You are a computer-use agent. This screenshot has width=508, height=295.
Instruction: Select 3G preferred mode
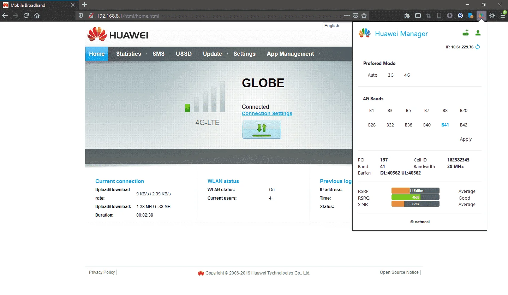(391, 75)
